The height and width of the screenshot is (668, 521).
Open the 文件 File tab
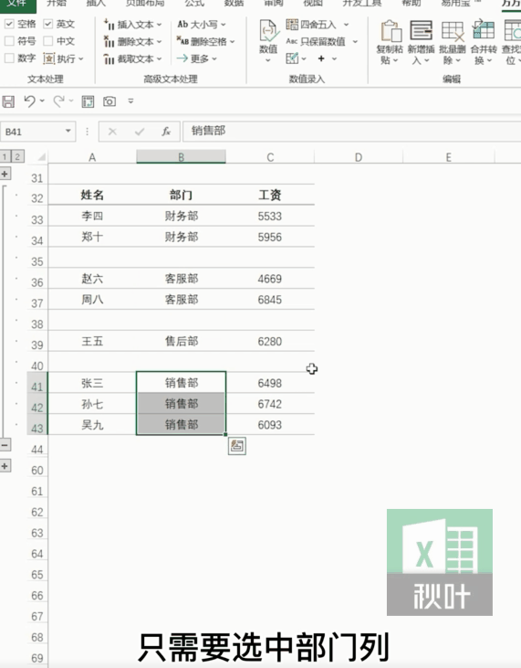pos(17,4)
